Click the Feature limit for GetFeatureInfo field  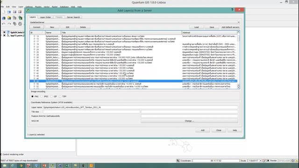[189, 116]
